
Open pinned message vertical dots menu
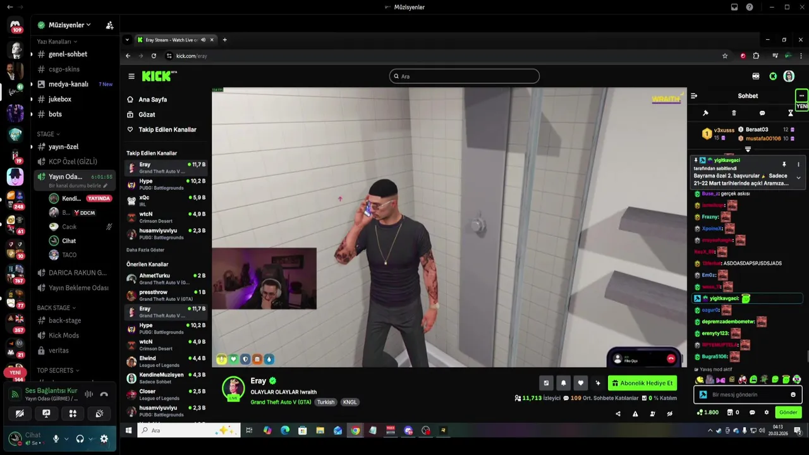tap(798, 164)
